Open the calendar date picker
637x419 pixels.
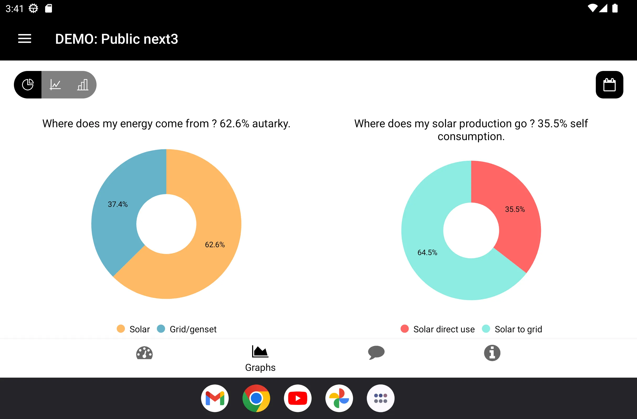[x=609, y=85]
